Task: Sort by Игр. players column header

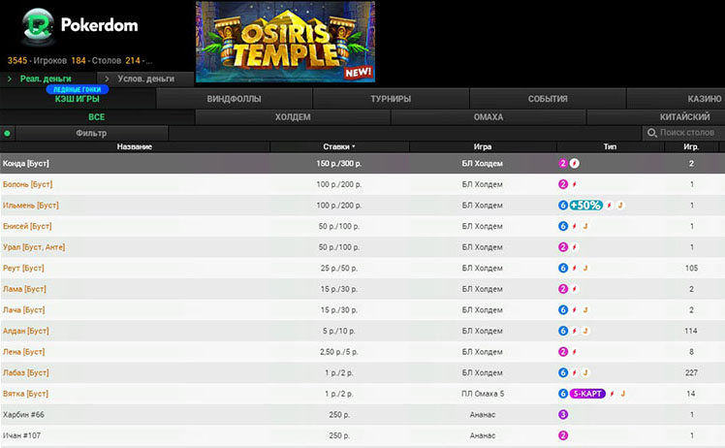Action: click(691, 146)
